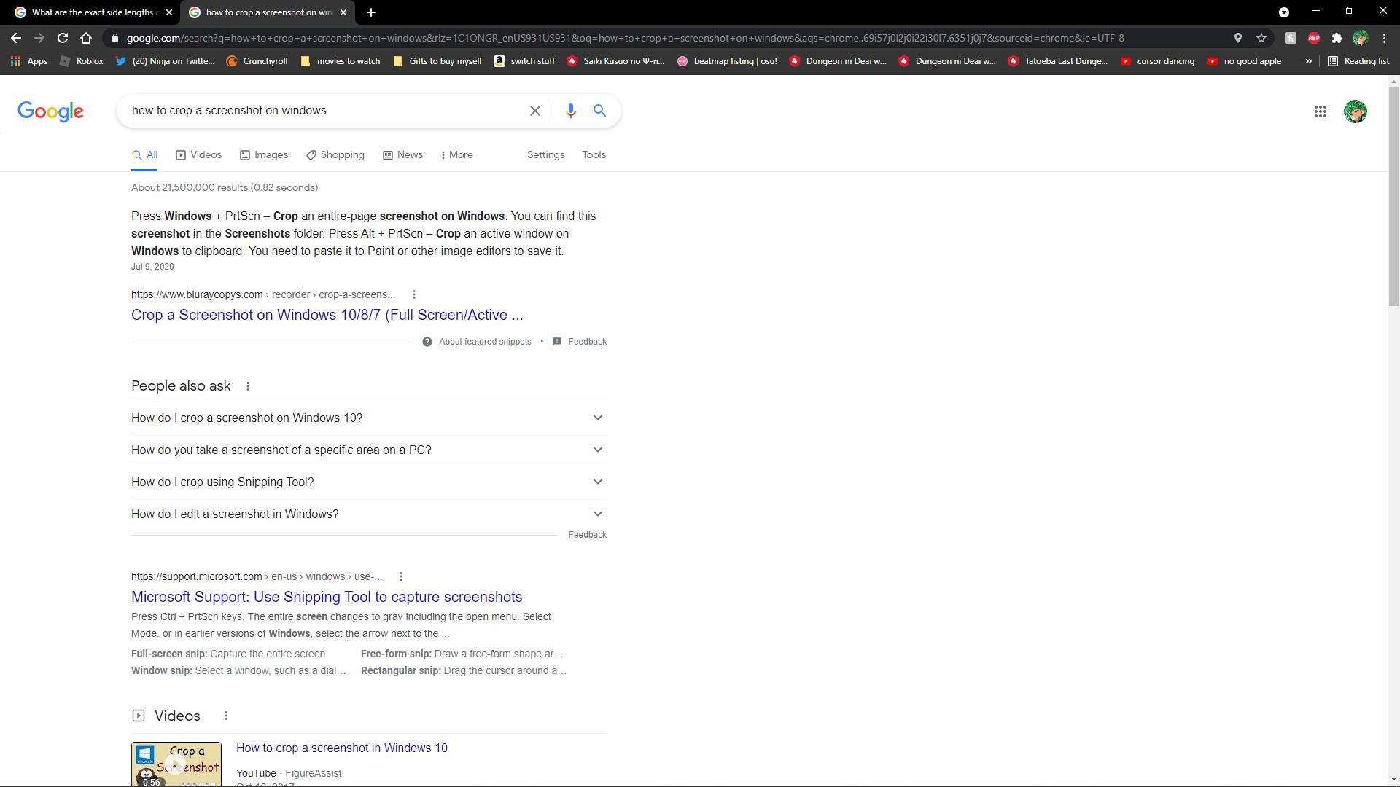
Task: Switch to the Videos results tab
Action: [198, 154]
